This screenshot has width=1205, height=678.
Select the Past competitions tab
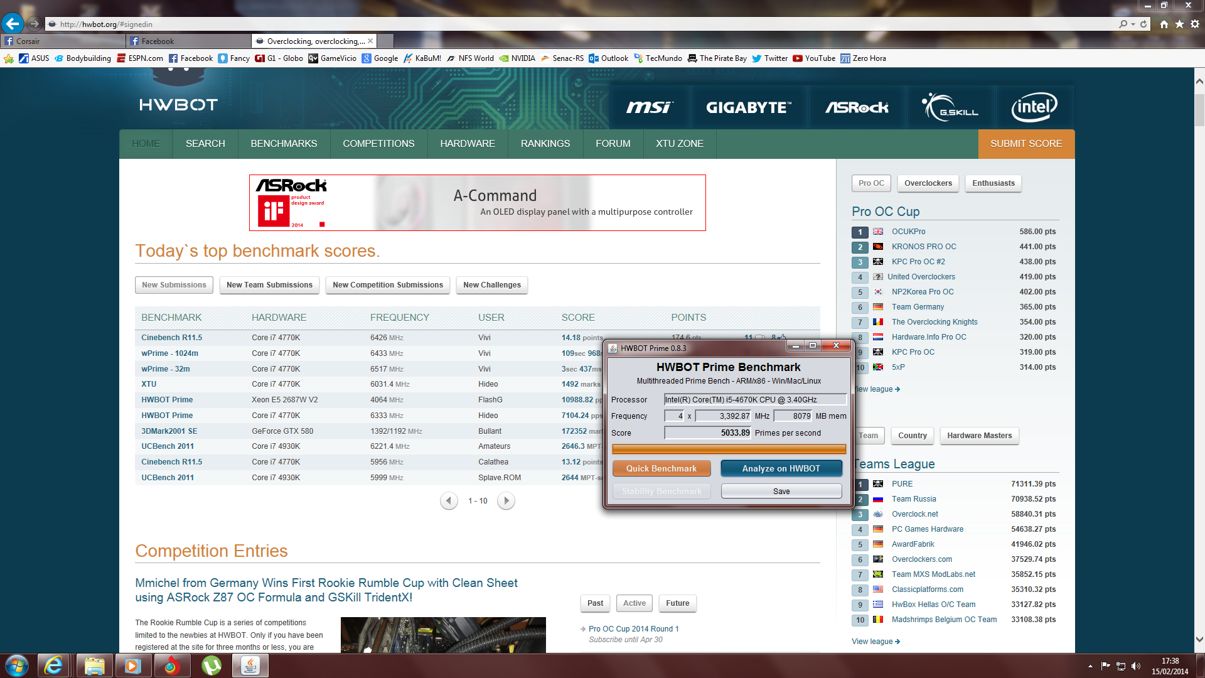[x=595, y=603]
